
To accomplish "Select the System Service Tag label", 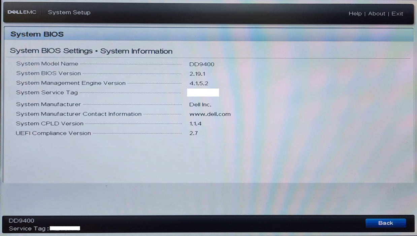I will [x=47, y=92].
